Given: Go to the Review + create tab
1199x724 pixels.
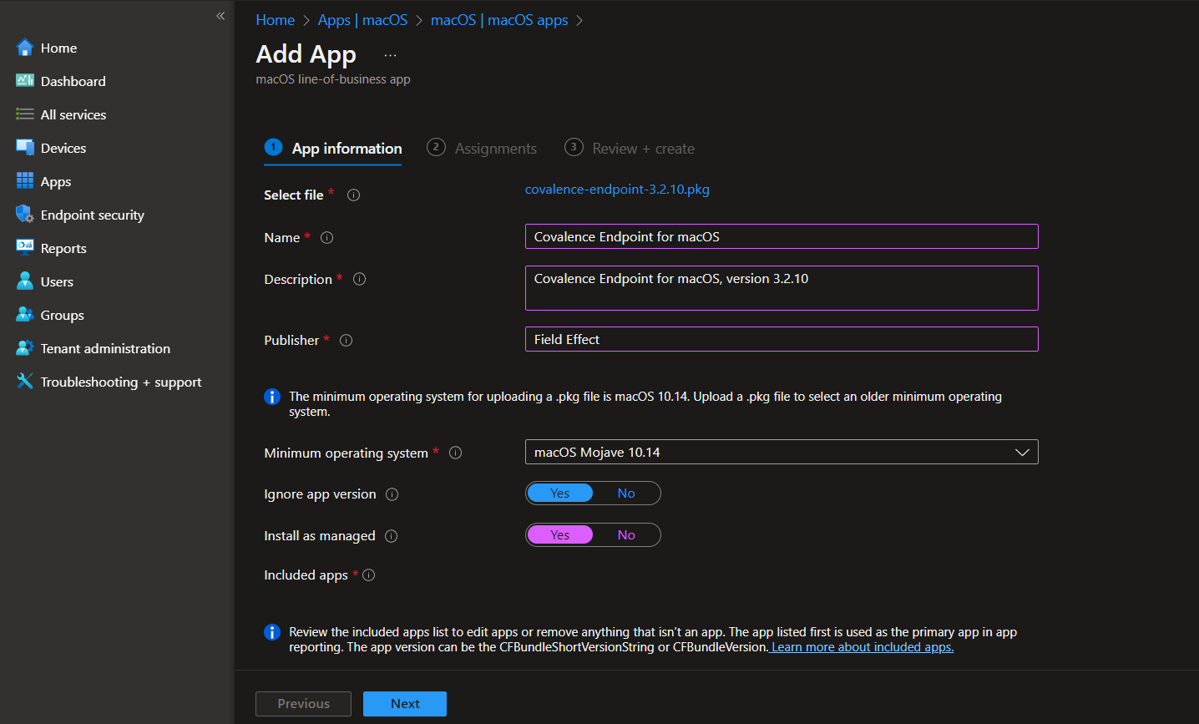Looking at the screenshot, I should point(630,149).
